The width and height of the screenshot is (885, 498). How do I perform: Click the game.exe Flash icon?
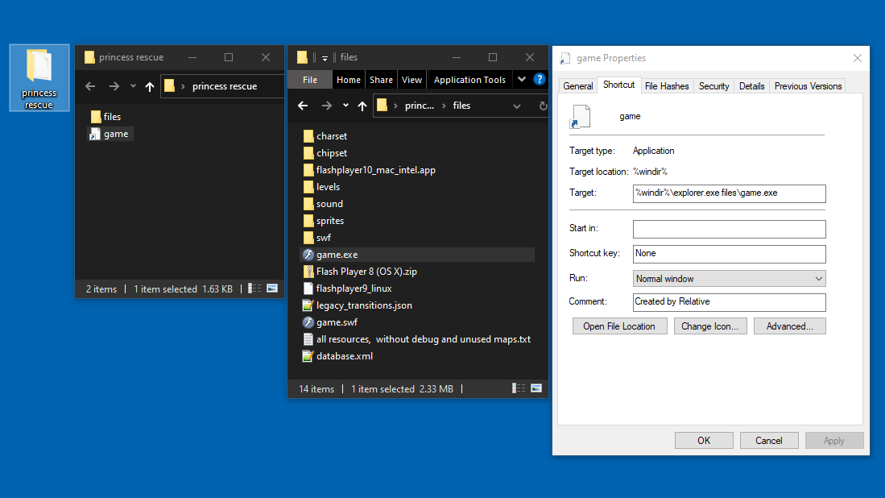coord(308,255)
